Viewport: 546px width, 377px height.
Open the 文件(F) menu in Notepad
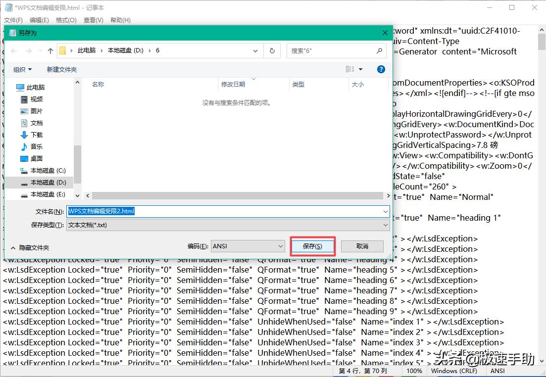[x=13, y=20]
